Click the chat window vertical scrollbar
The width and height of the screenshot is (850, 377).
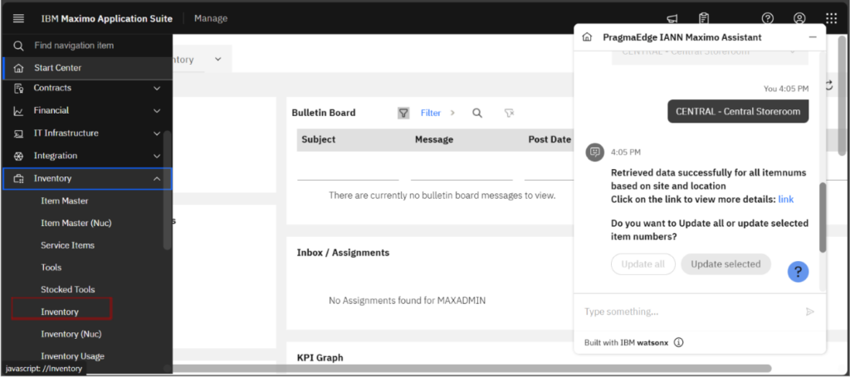(x=823, y=217)
